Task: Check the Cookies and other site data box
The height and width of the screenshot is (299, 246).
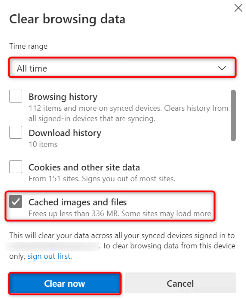Action: (16, 167)
